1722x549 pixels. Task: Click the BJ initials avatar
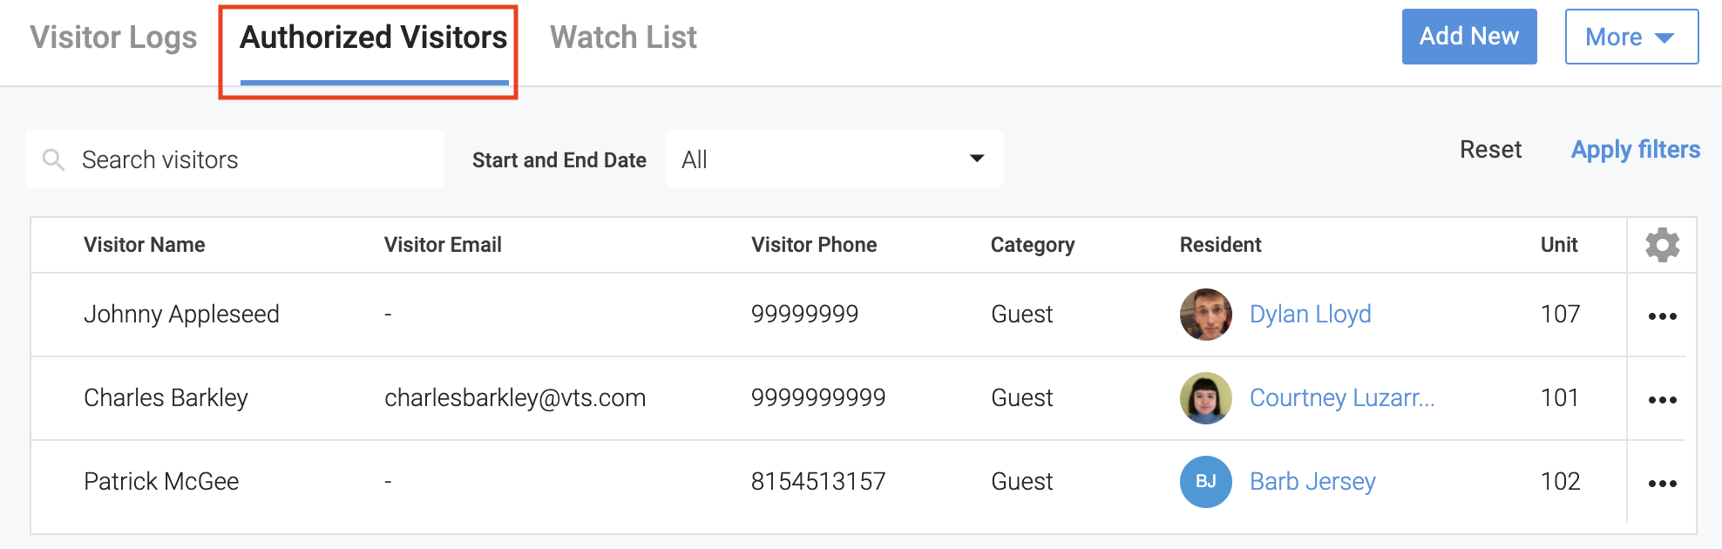pyautogui.click(x=1205, y=482)
